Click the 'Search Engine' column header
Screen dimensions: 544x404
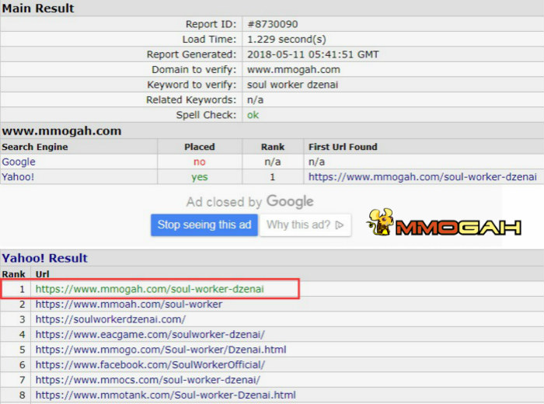35,147
